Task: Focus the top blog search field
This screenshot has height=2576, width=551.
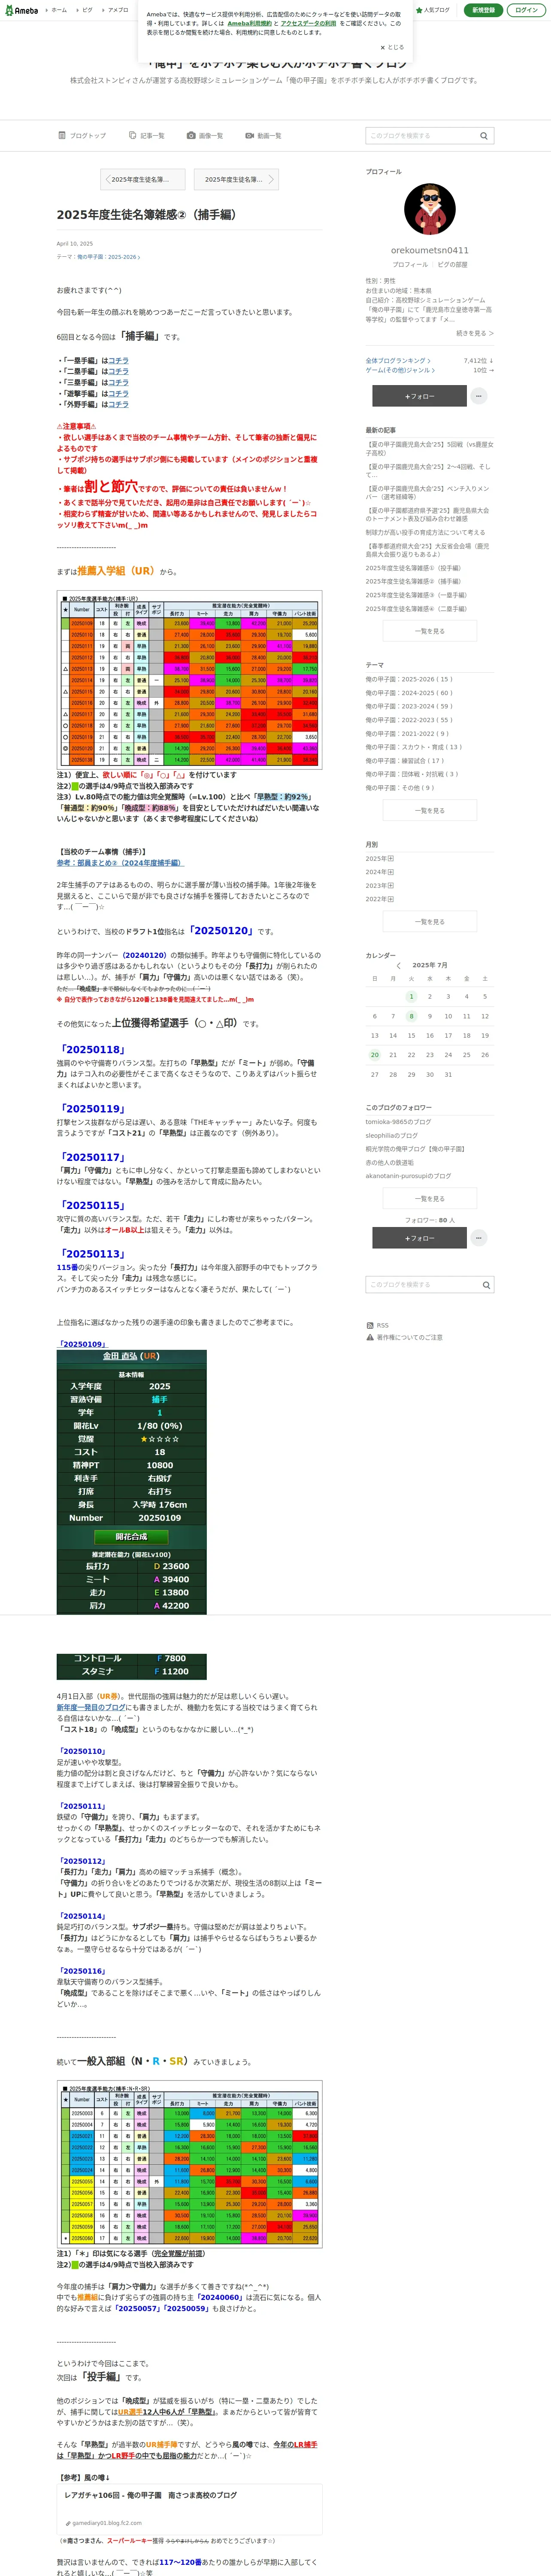Action: click(x=420, y=136)
